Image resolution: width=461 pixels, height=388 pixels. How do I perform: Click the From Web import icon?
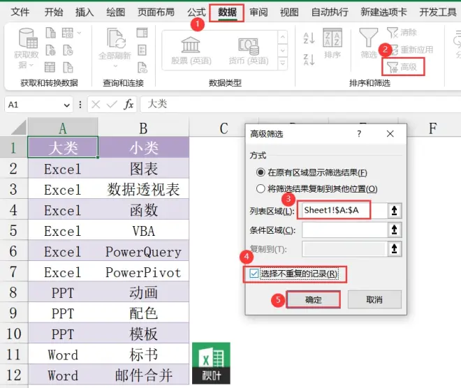[50, 50]
